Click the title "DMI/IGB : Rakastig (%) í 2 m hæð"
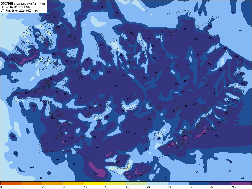252x189 pixels. coord(23,4)
